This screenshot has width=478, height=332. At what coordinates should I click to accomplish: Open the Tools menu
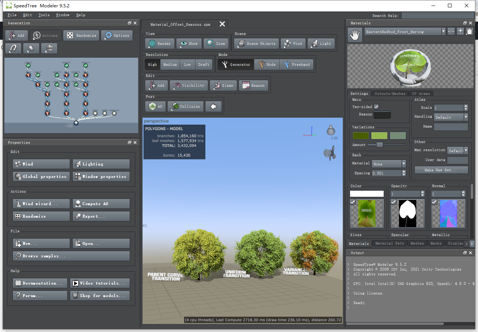click(x=44, y=15)
